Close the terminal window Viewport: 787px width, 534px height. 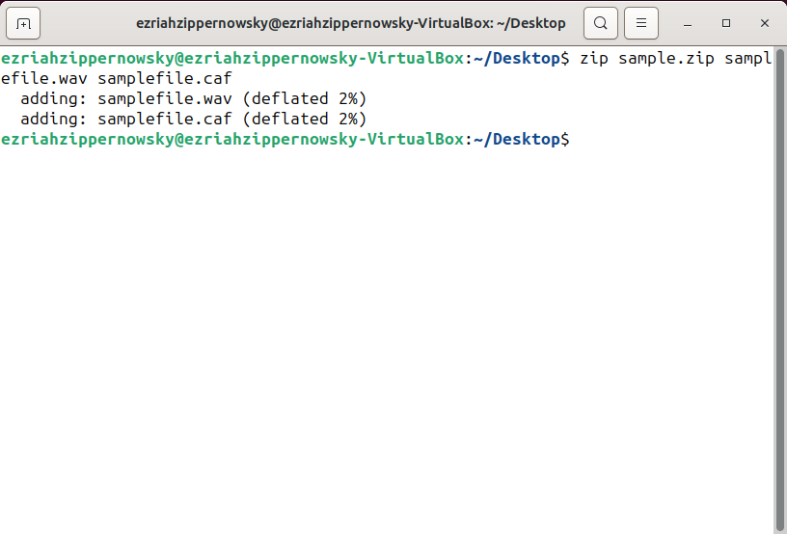point(765,23)
